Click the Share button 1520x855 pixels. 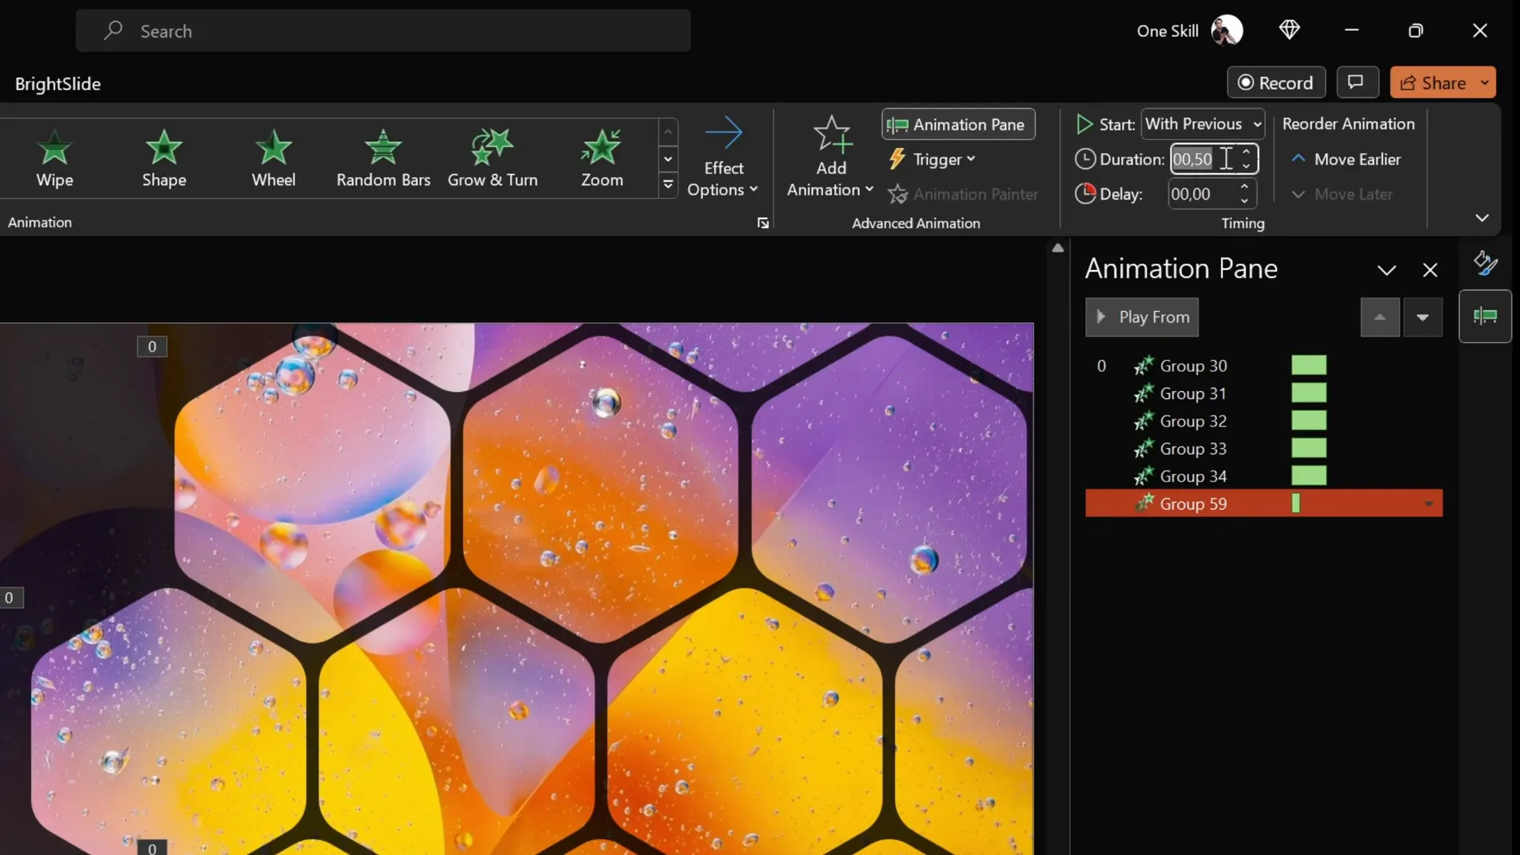click(1433, 82)
